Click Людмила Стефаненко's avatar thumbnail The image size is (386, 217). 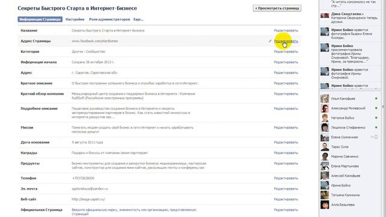point(324,127)
